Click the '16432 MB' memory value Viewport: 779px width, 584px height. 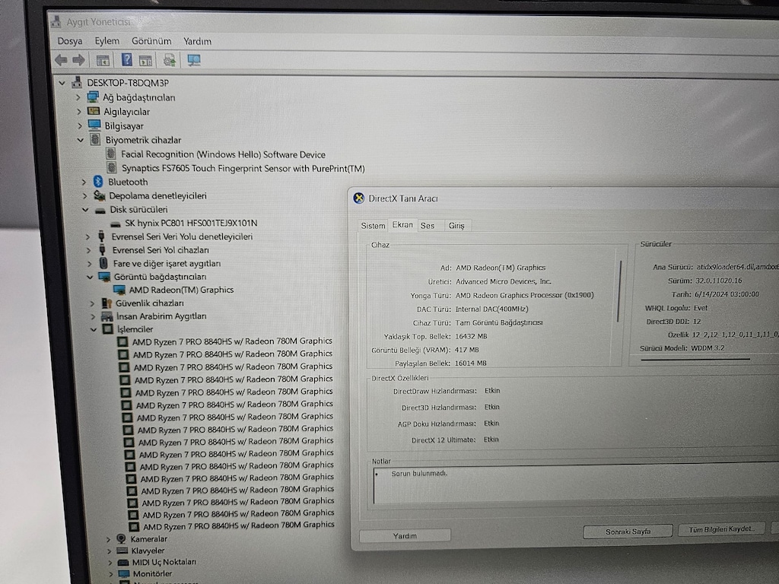(471, 336)
